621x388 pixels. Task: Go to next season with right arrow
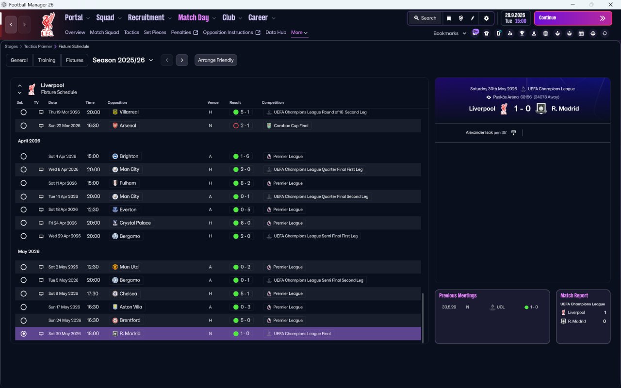coord(182,60)
